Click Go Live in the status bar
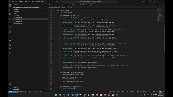 coord(155,92)
